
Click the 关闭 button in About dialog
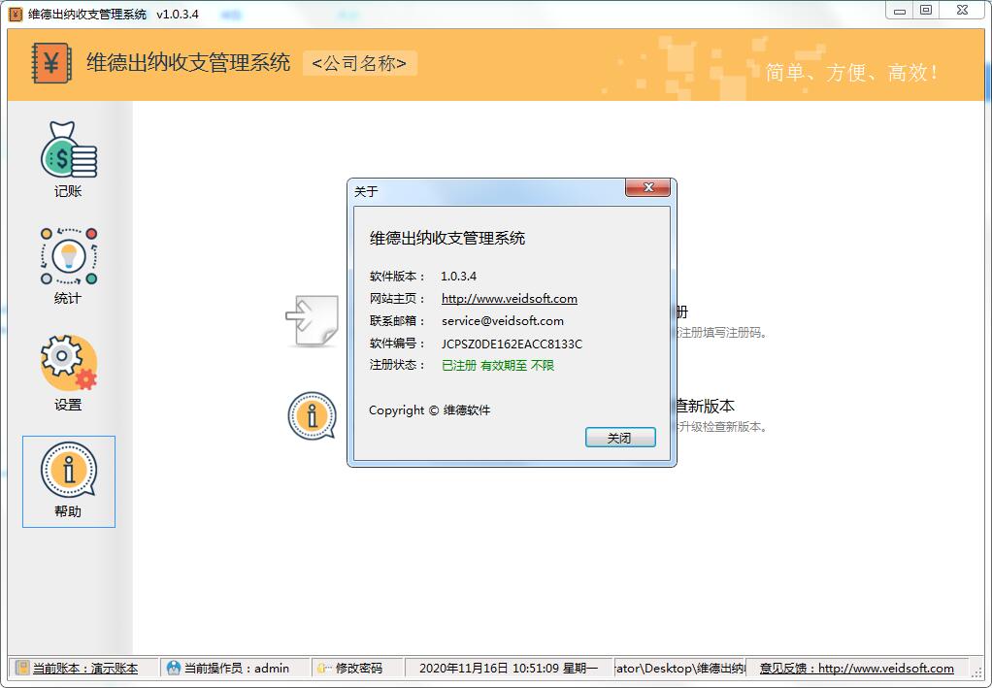pos(620,438)
